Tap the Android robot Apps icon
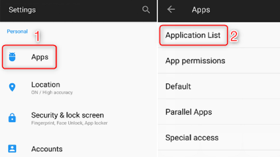 12,57
